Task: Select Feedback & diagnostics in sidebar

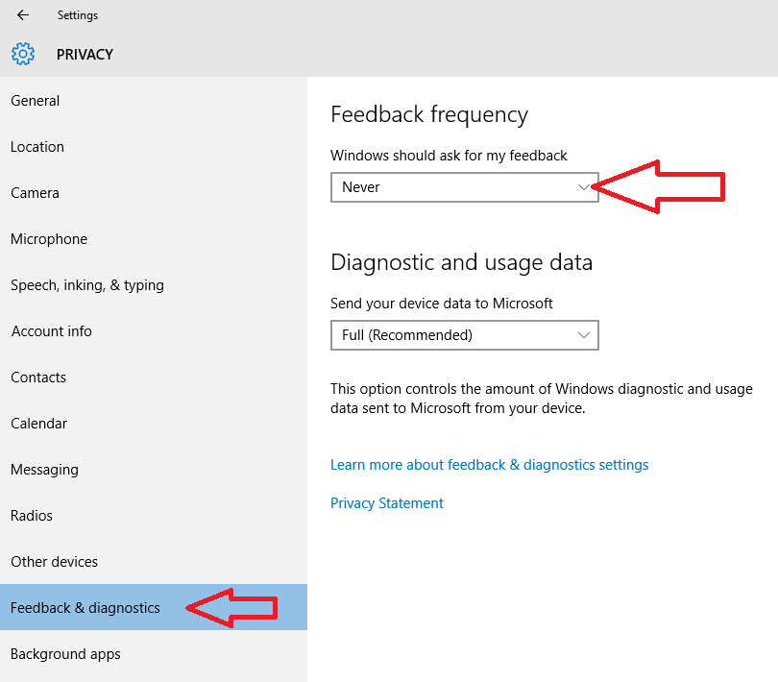Action: (154, 607)
